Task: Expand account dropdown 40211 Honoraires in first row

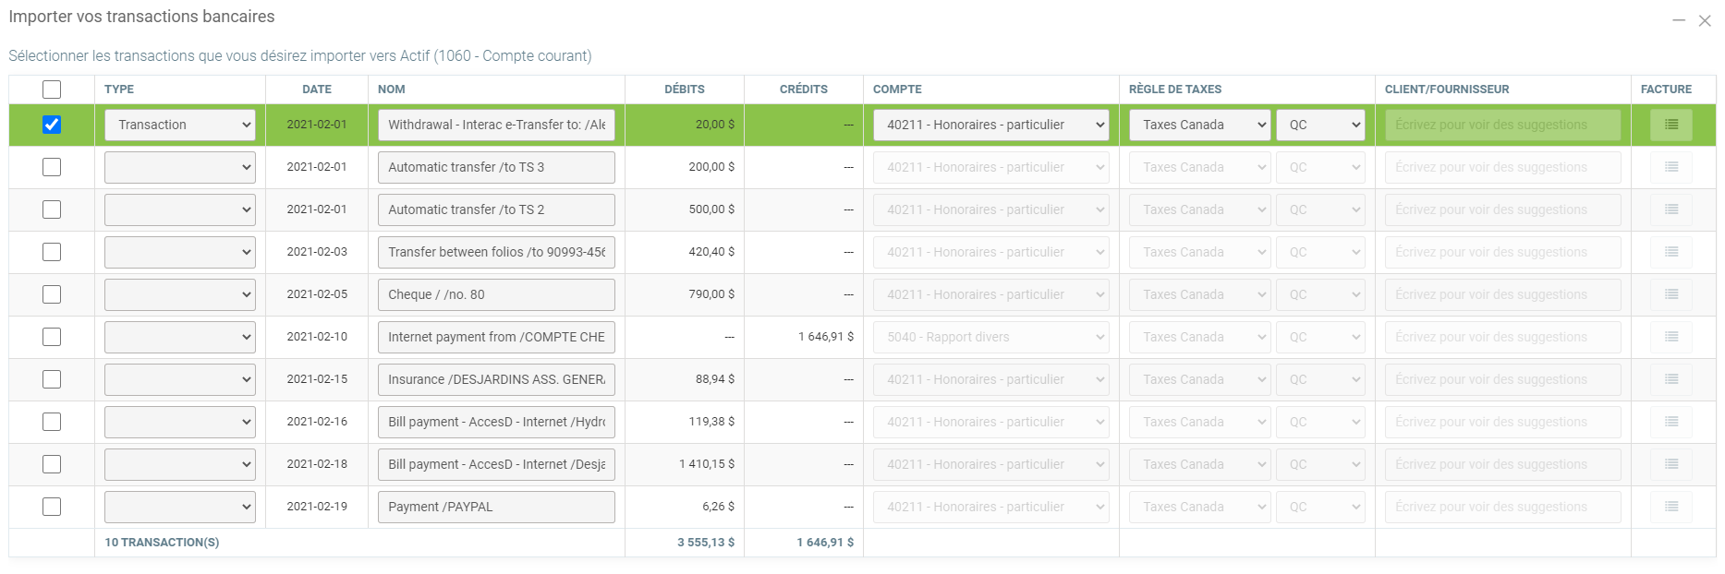Action: pos(990,125)
